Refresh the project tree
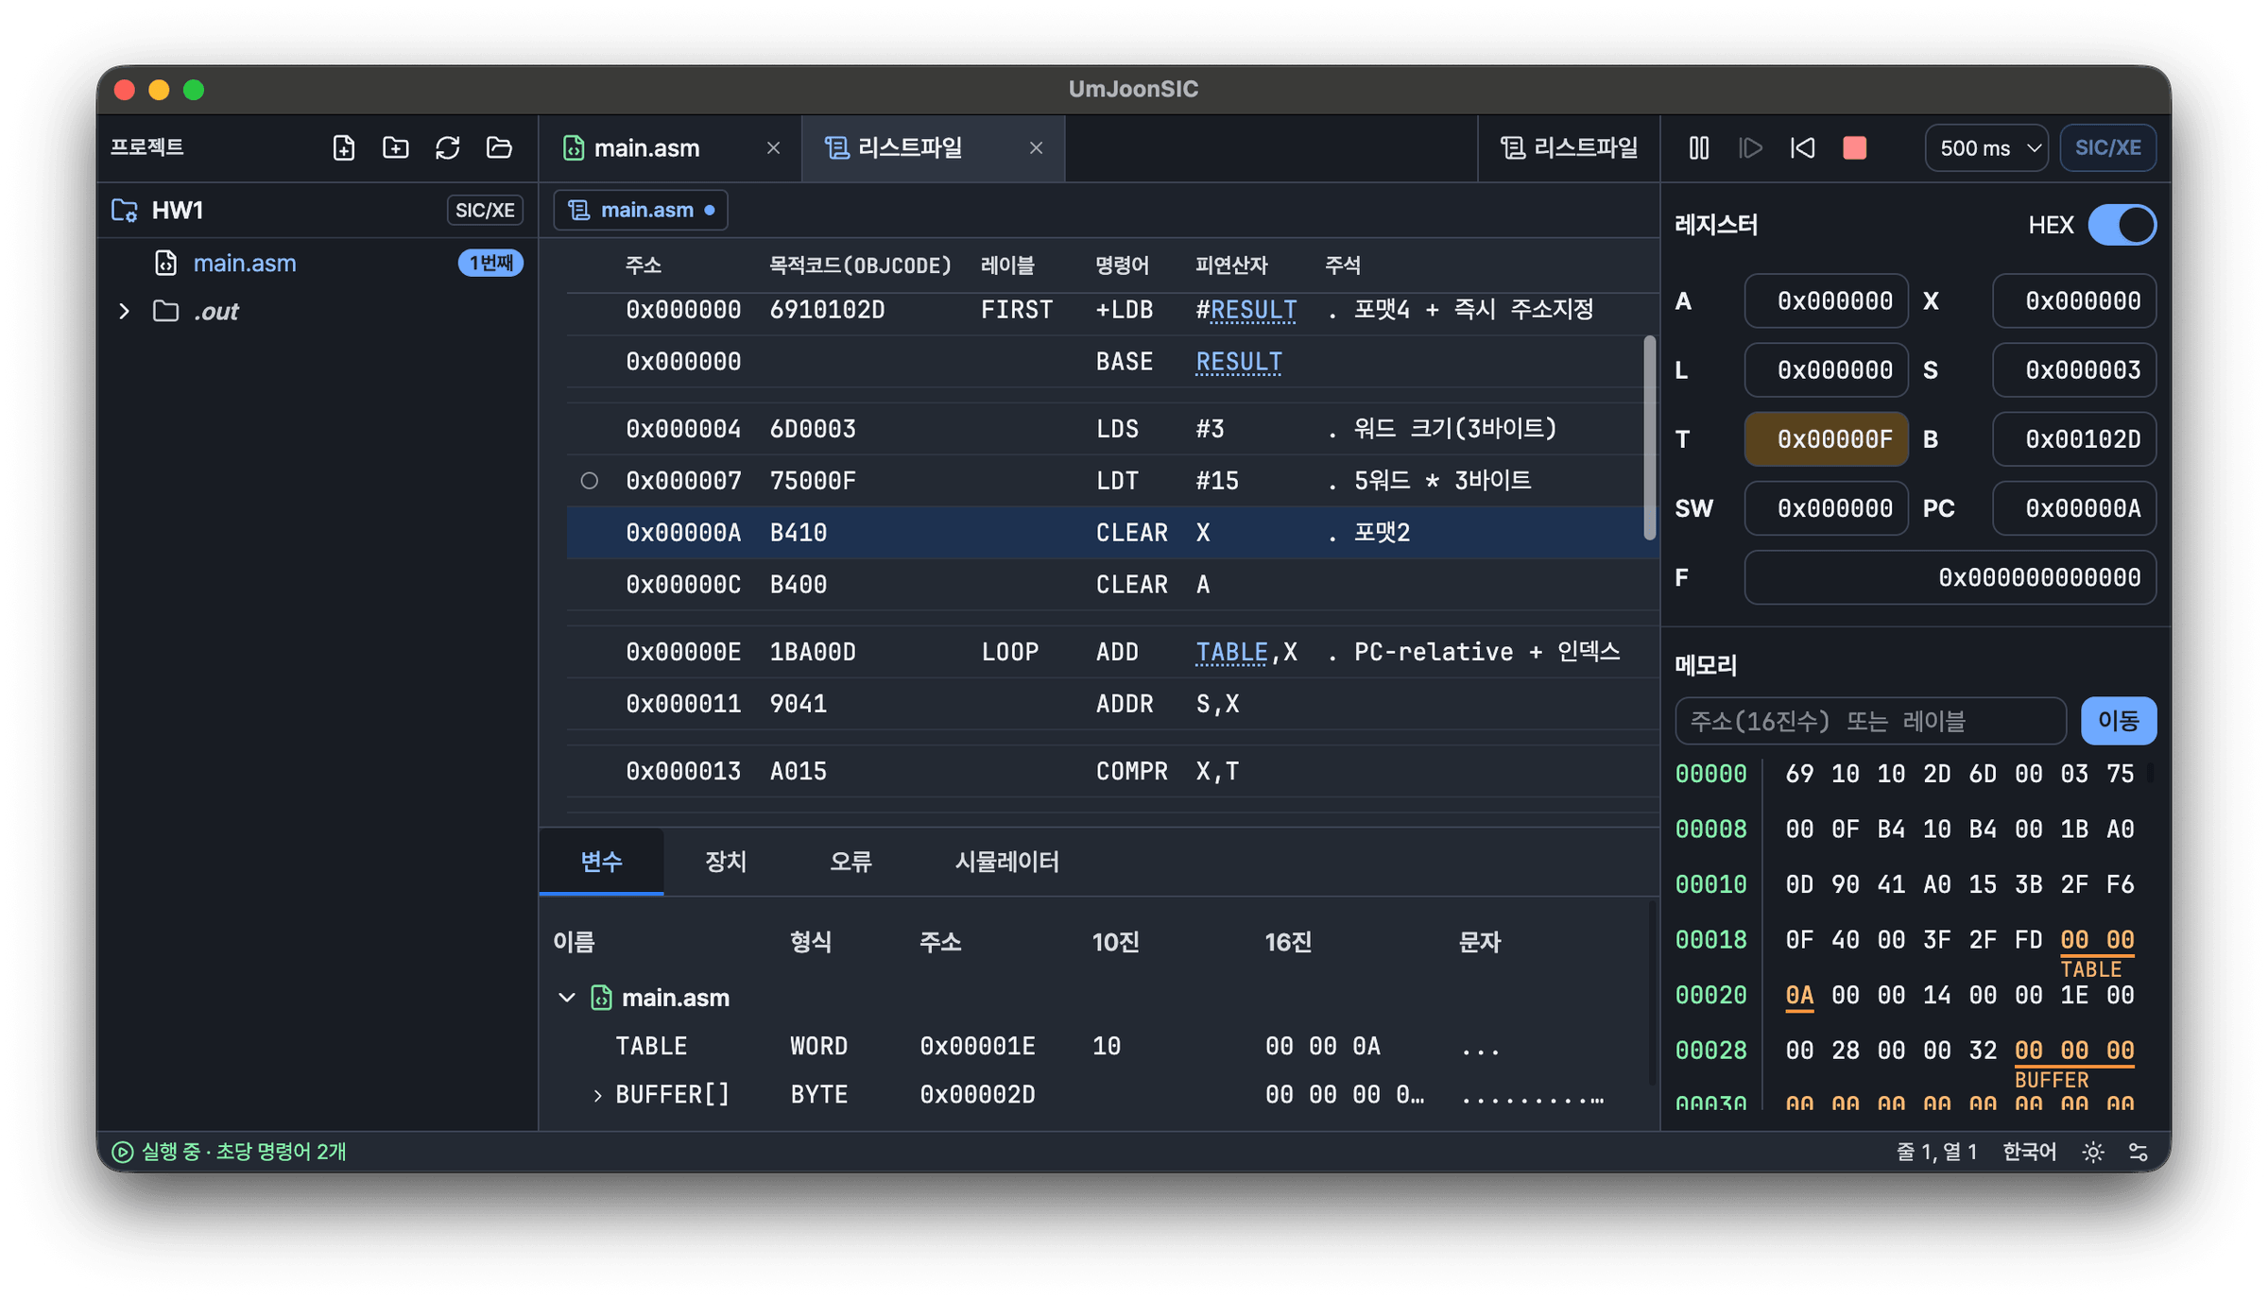This screenshot has width=2268, height=1300. click(447, 147)
